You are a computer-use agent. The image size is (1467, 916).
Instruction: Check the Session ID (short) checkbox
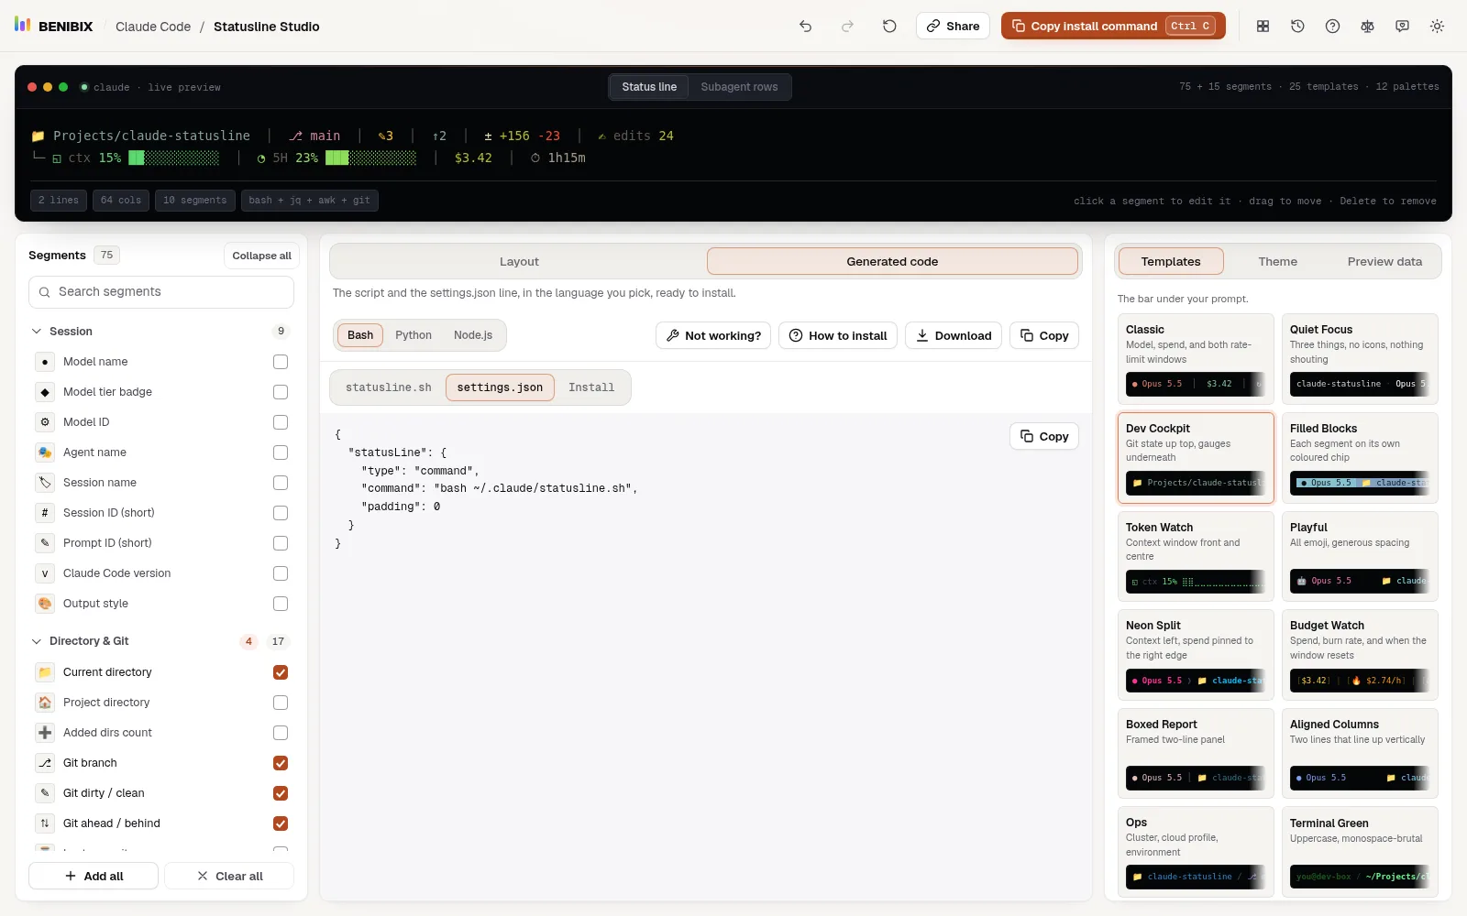281,513
